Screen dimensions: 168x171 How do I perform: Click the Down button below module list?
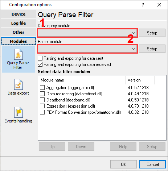pyautogui.click(x=81, y=147)
